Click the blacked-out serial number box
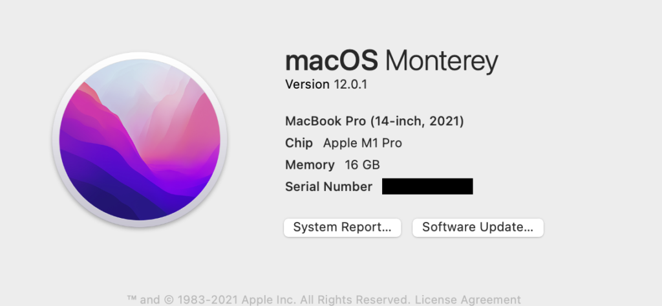This screenshot has height=306, width=662. [427, 186]
